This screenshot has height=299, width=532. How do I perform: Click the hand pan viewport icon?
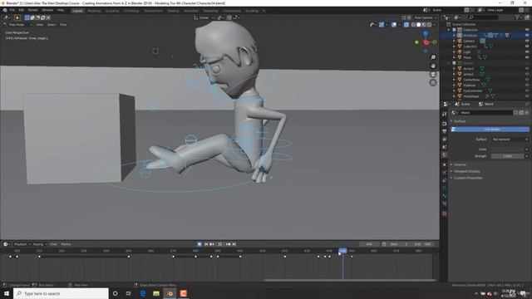pos(433,66)
